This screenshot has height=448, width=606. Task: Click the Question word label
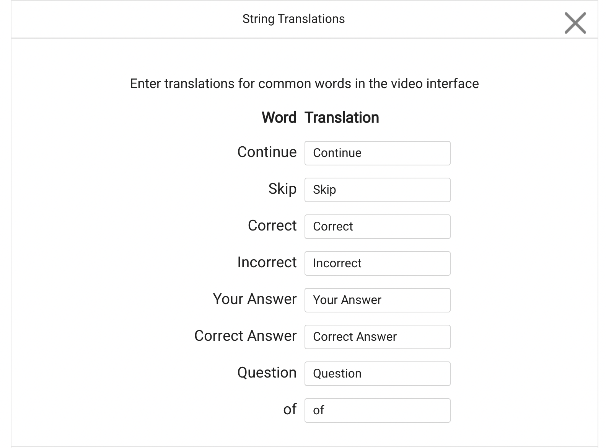267,373
